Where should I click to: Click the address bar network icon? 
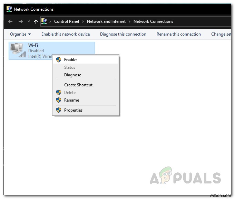[44, 21]
